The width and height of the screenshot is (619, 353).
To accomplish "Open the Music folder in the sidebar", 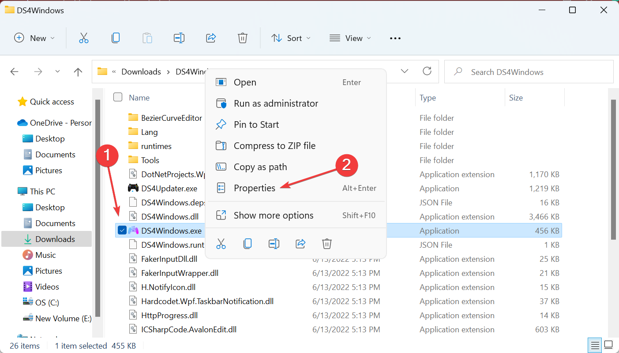I will pyautogui.click(x=39, y=255).
